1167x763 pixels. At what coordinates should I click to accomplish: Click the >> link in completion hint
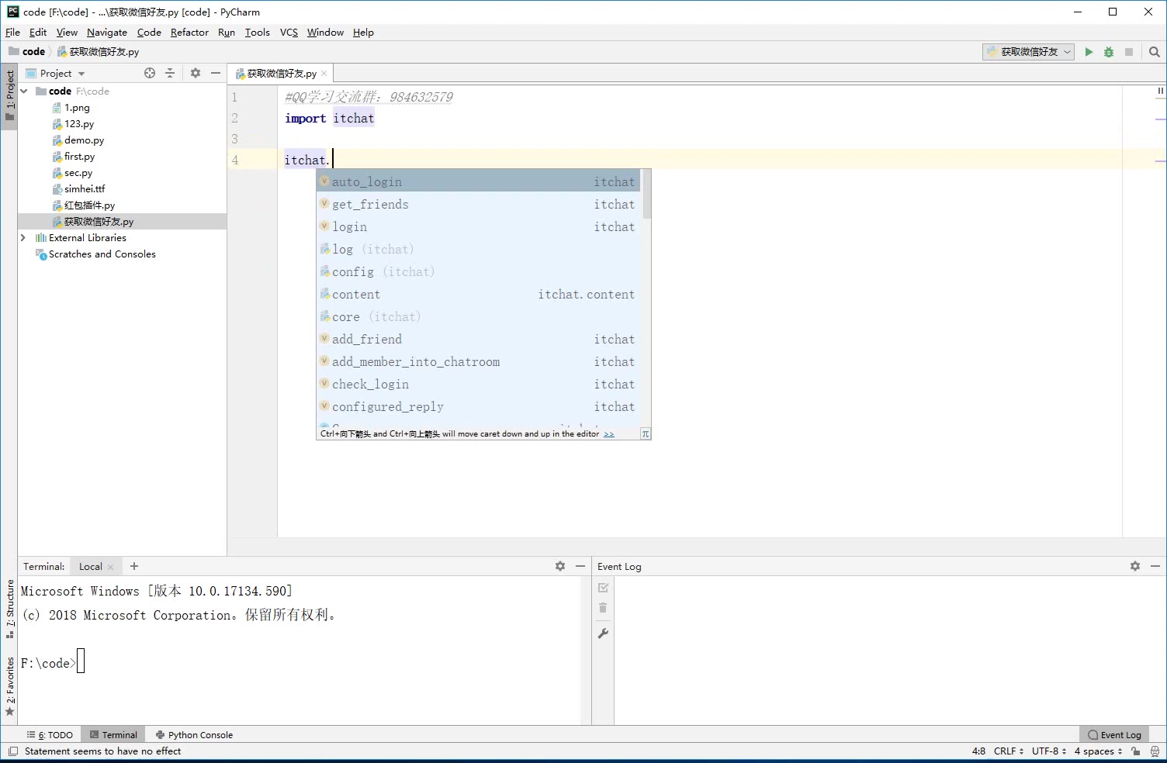pos(609,434)
